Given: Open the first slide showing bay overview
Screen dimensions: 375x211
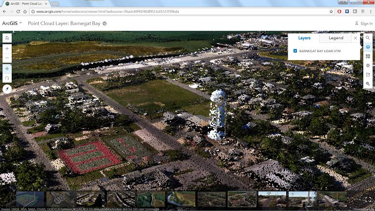Looking at the screenshot, I should 30,199.
